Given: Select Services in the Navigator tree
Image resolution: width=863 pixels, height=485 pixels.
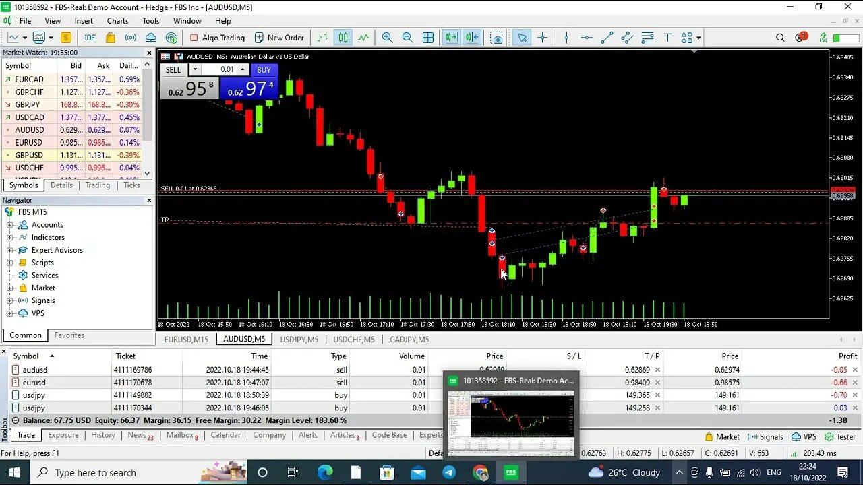Looking at the screenshot, I should (x=44, y=276).
